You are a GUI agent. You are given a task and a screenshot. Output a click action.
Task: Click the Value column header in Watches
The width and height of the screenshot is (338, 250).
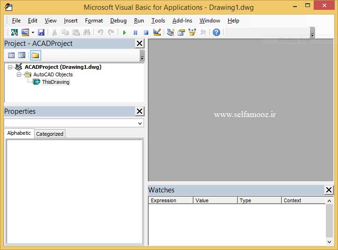216,200
